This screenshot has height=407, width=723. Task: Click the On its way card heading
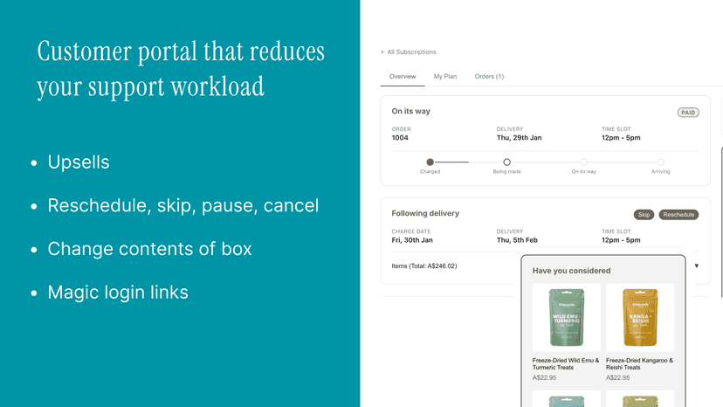411,111
